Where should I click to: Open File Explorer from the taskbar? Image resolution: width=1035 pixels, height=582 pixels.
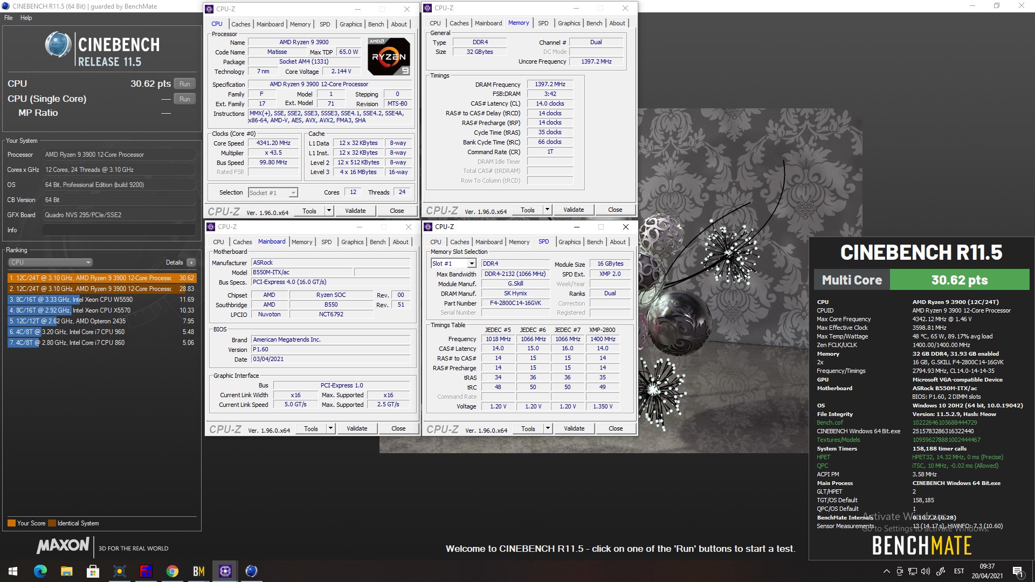(67, 571)
